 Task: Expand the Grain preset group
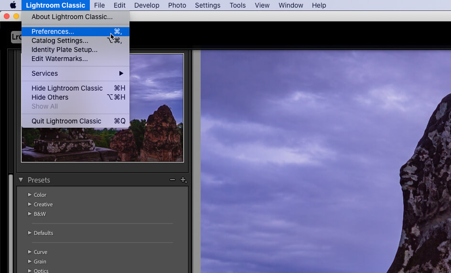[30, 262]
